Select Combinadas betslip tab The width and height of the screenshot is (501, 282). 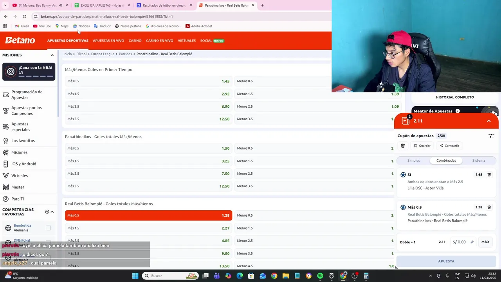pos(446,161)
